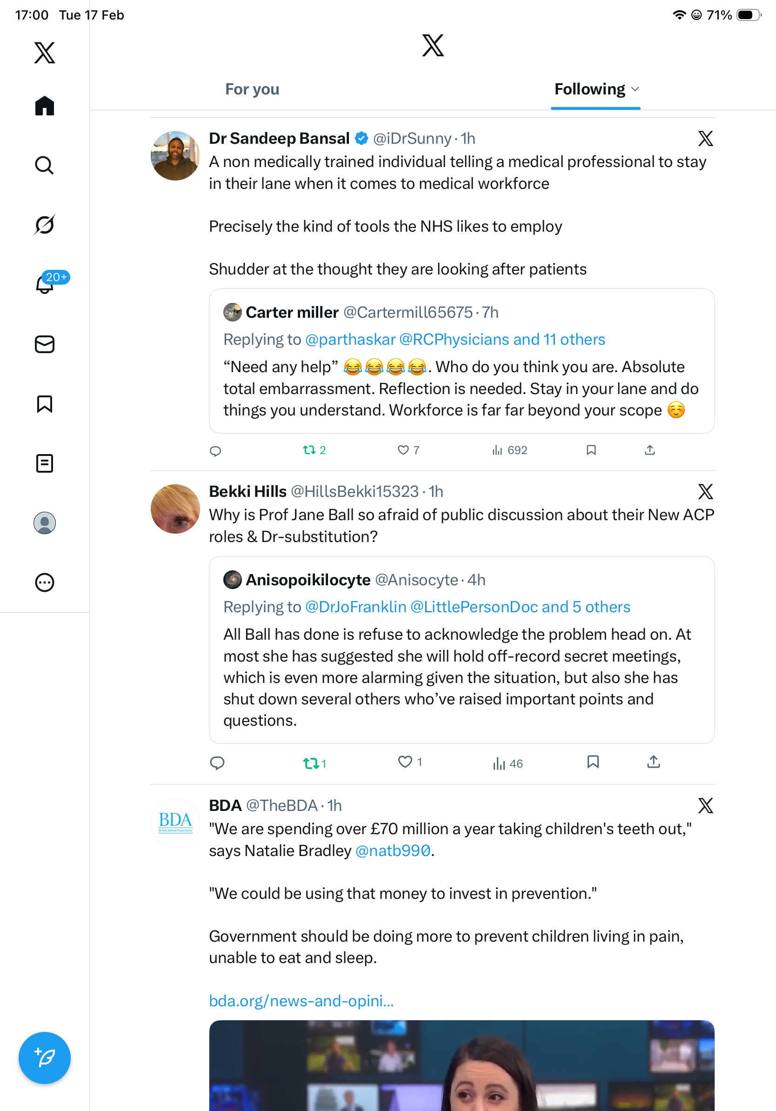Open Bookmarks in the sidebar

point(45,404)
